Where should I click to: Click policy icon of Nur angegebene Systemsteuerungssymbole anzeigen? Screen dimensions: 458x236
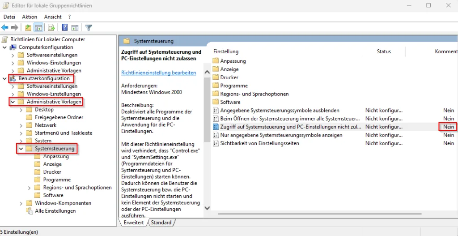pos(216,135)
